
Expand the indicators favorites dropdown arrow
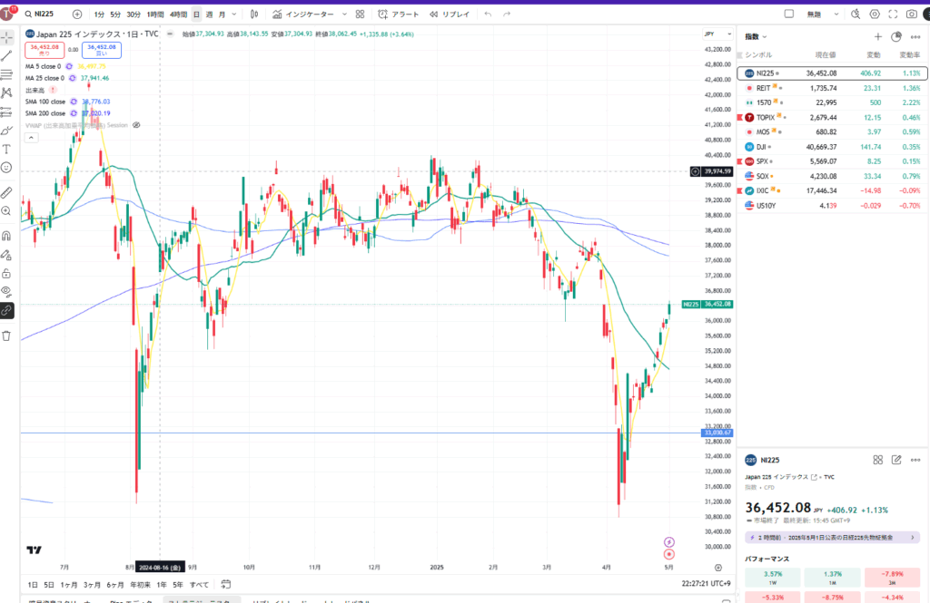pos(344,15)
